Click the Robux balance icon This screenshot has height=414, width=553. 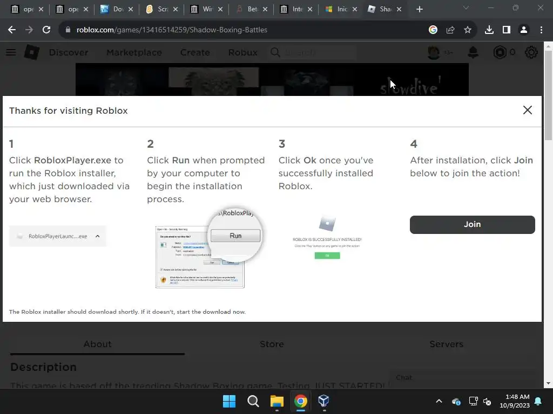(500, 52)
